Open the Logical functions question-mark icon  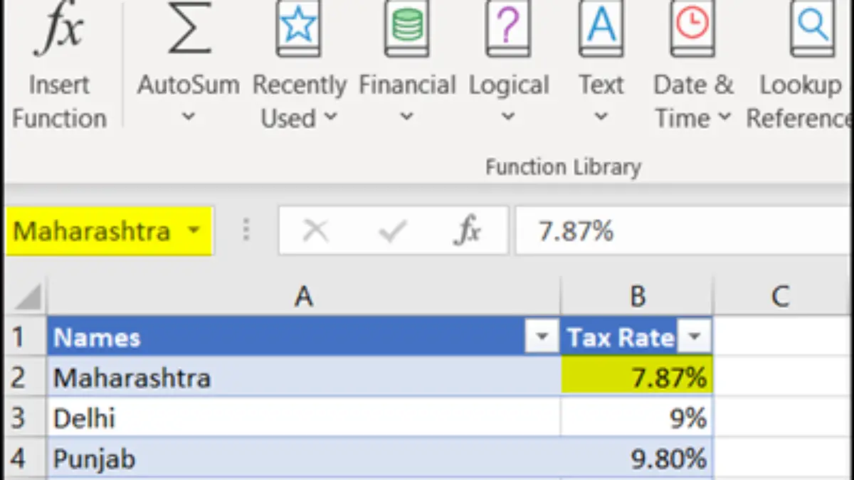(507, 29)
